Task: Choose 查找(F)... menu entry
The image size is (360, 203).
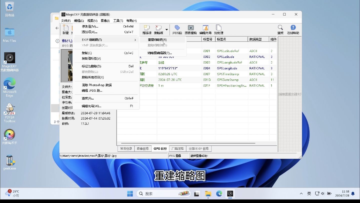Action: [x=106, y=98]
